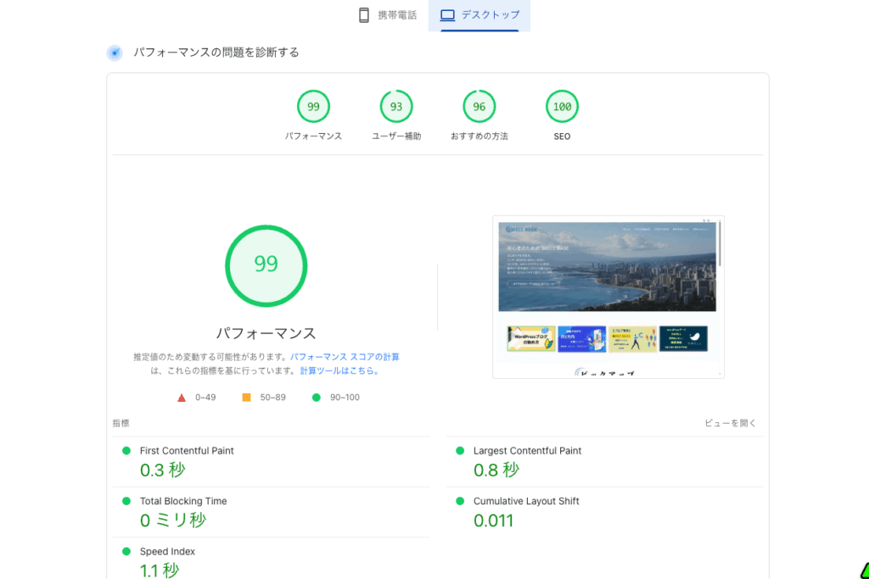Click the 93 ユーザー補助 score circle
Screen dimensions: 869x579
coord(395,106)
